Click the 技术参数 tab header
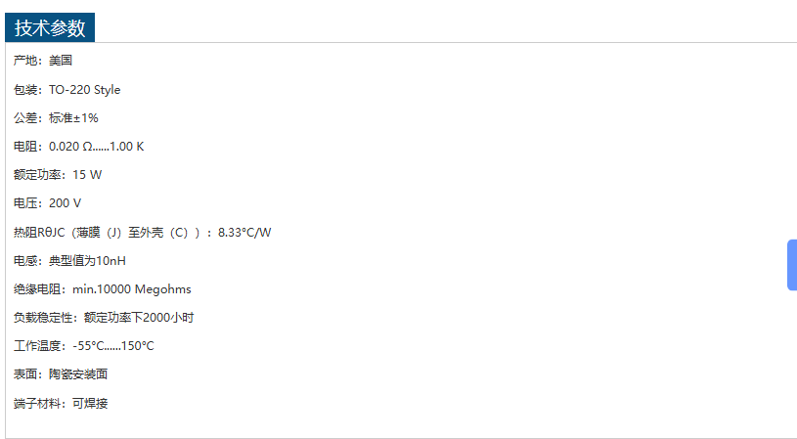The height and width of the screenshot is (439, 797). (50, 27)
